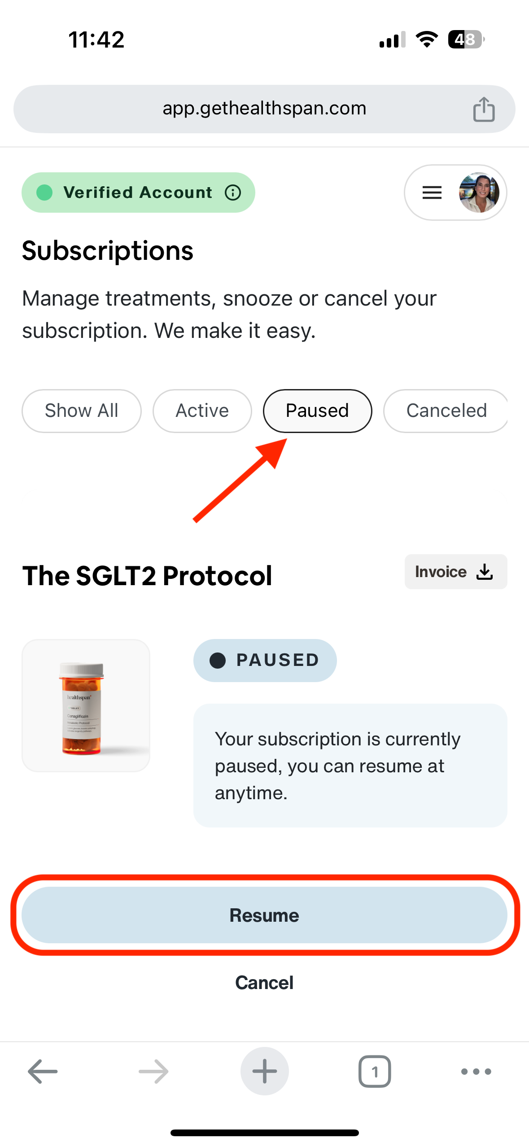The width and height of the screenshot is (529, 1147).
Task: Tap the share icon in address bar
Action: click(x=484, y=109)
